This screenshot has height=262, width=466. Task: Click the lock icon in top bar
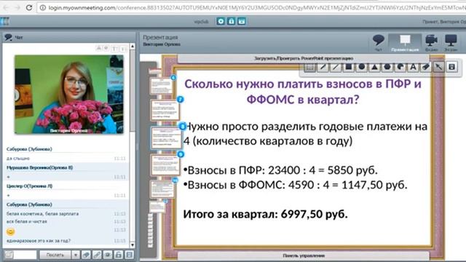pyautogui.click(x=232, y=21)
